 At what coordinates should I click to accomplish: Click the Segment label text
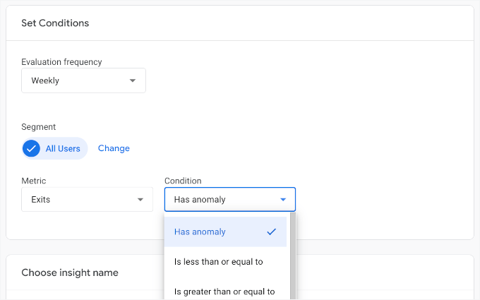point(38,127)
